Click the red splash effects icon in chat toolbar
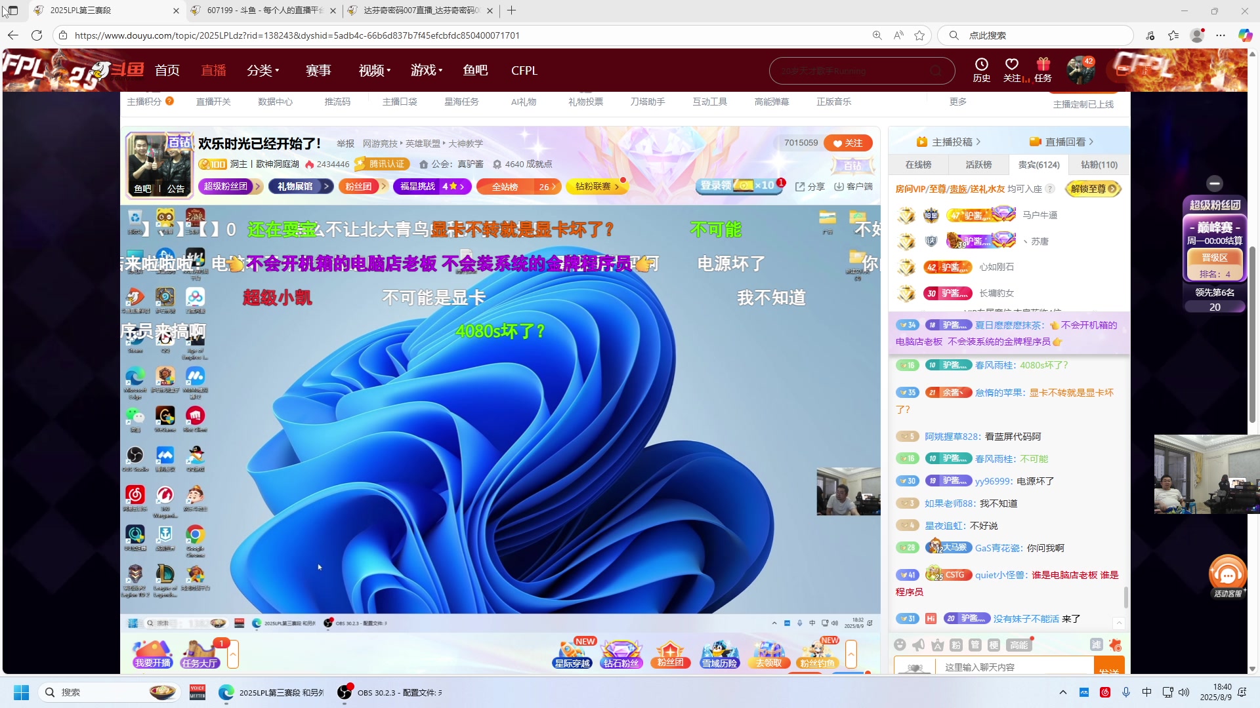The width and height of the screenshot is (1260, 708). pyautogui.click(x=1115, y=645)
